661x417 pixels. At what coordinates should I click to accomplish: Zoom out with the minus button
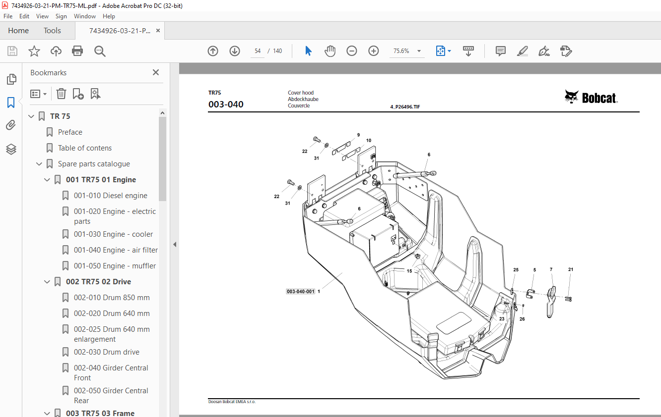point(352,51)
